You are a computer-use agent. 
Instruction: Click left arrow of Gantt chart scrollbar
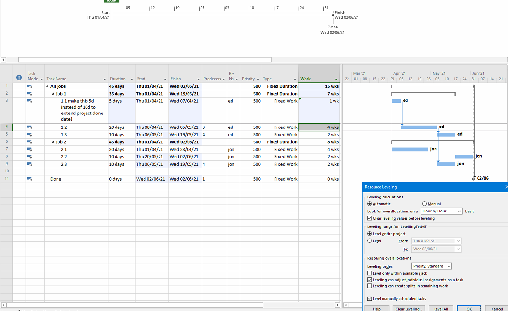[346, 305]
